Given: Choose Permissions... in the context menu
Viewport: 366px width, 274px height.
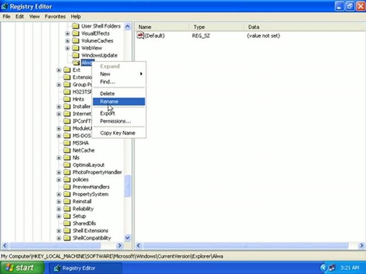Looking at the screenshot, I should click(x=119, y=121).
